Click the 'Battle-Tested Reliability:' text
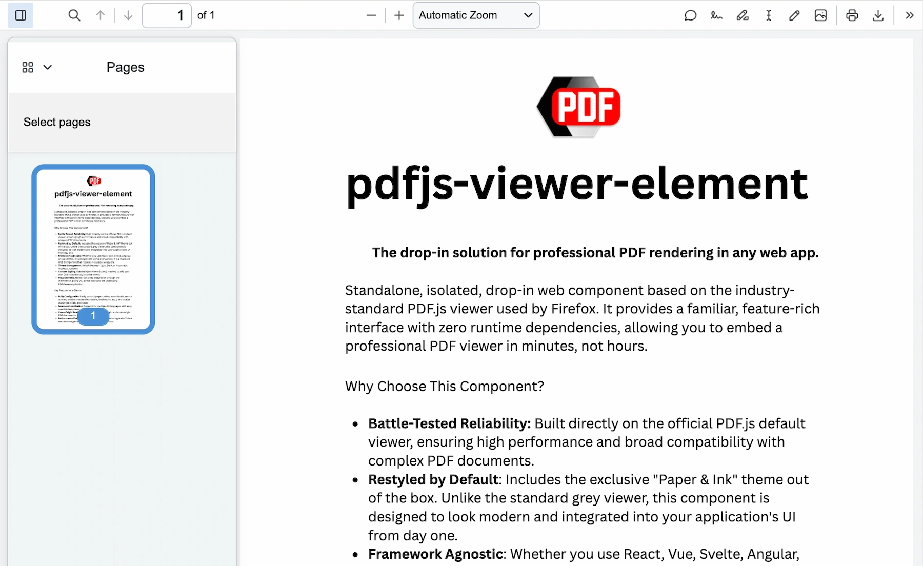Viewport: 923px width, 566px height. [449, 423]
